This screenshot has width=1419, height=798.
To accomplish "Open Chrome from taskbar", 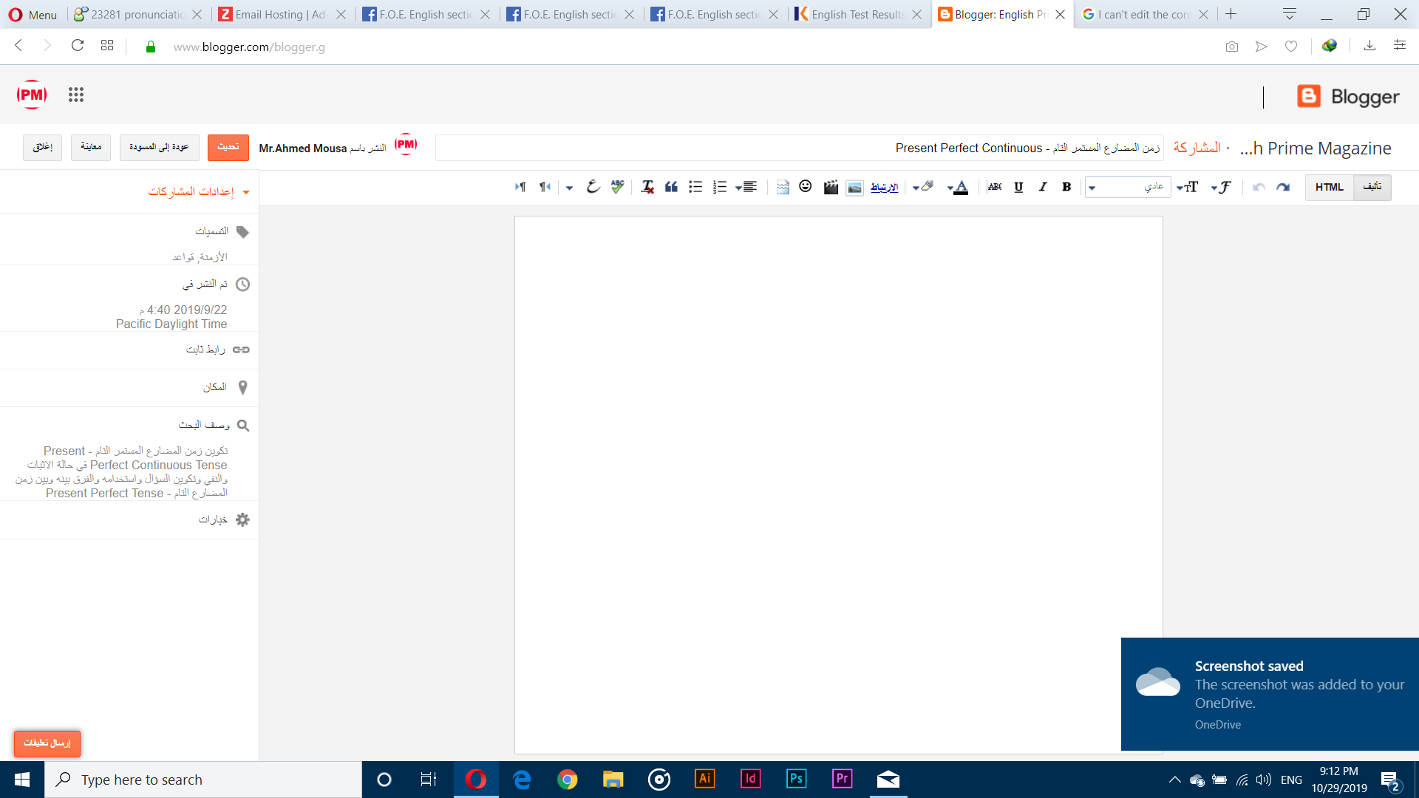I will [567, 780].
